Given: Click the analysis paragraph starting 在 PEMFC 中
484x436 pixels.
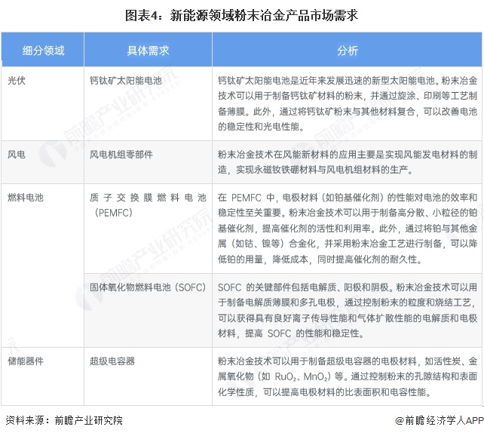Looking at the screenshot, I should (348, 229).
